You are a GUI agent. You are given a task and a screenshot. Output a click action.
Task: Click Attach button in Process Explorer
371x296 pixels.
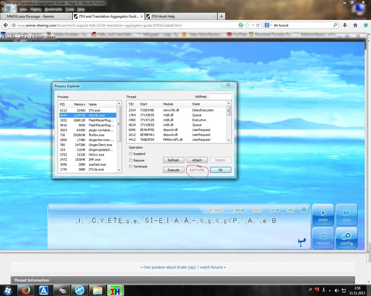[197, 160]
